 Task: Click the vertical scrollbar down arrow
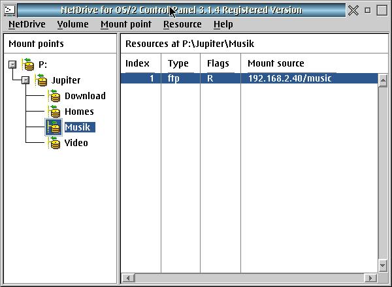coord(383,265)
